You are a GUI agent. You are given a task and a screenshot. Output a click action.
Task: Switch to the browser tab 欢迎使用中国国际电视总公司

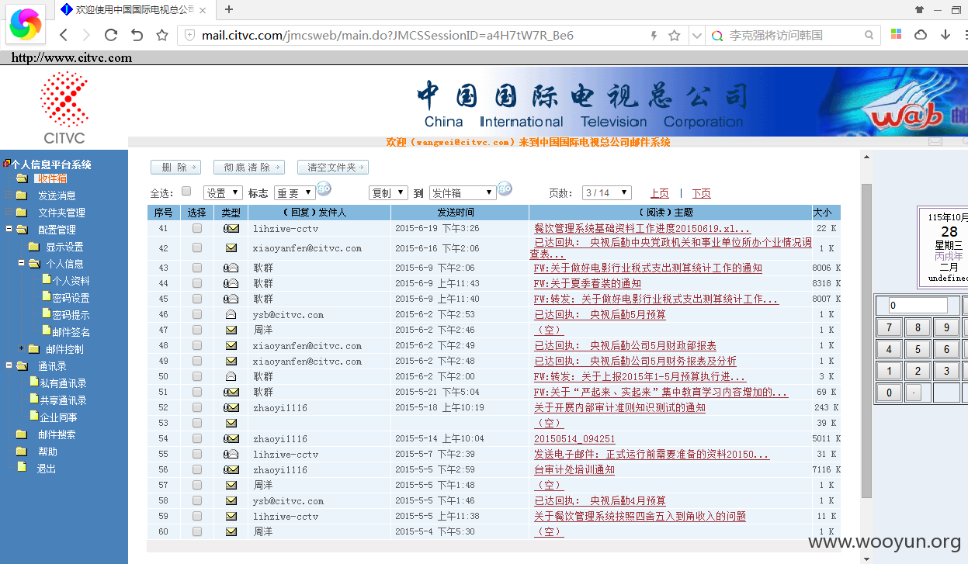[x=134, y=10]
